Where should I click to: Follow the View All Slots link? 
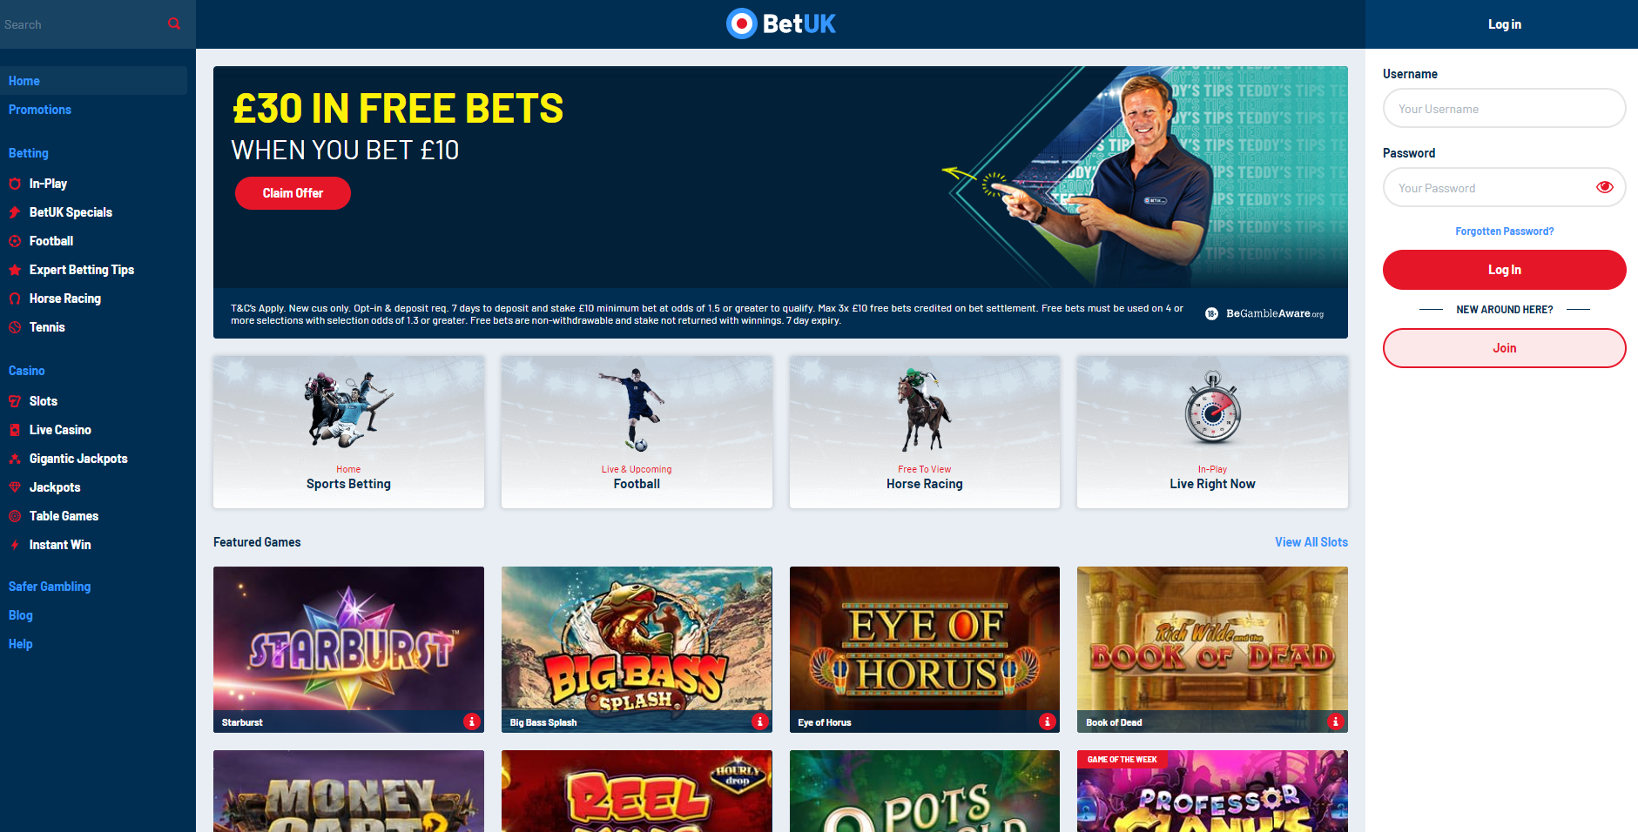[1311, 542]
